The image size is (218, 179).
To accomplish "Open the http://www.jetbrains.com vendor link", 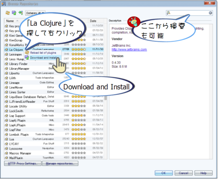I will pyautogui.click(x=129, y=49).
